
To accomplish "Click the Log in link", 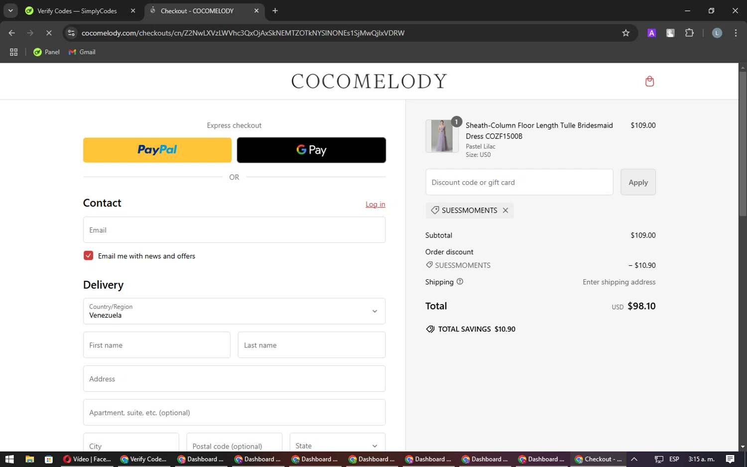I will click(375, 204).
